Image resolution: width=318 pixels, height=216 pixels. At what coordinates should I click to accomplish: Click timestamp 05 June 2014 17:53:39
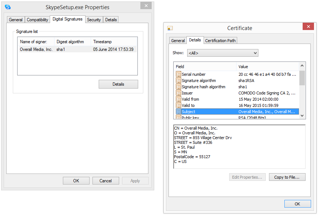point(113,49)
